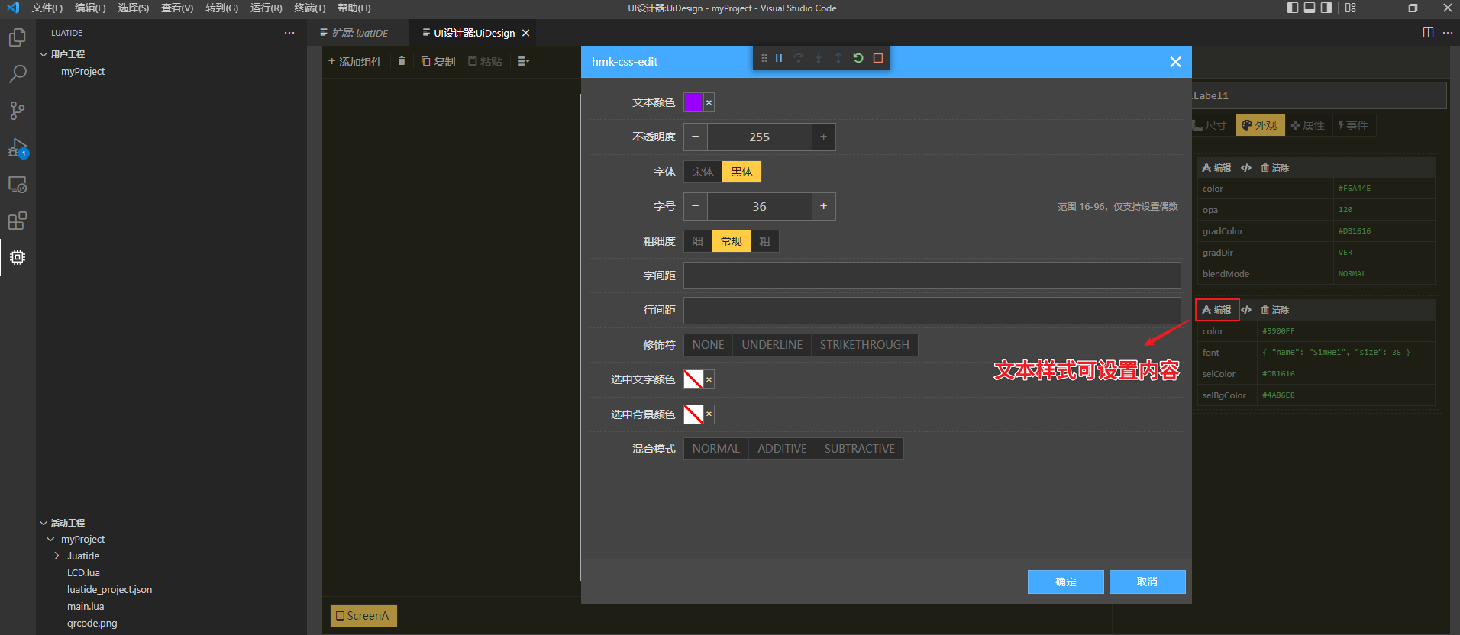This screenshot has height=635, width=1460.
Task: Click the 复制 button in designer toolbar
Action: (438, 61)
